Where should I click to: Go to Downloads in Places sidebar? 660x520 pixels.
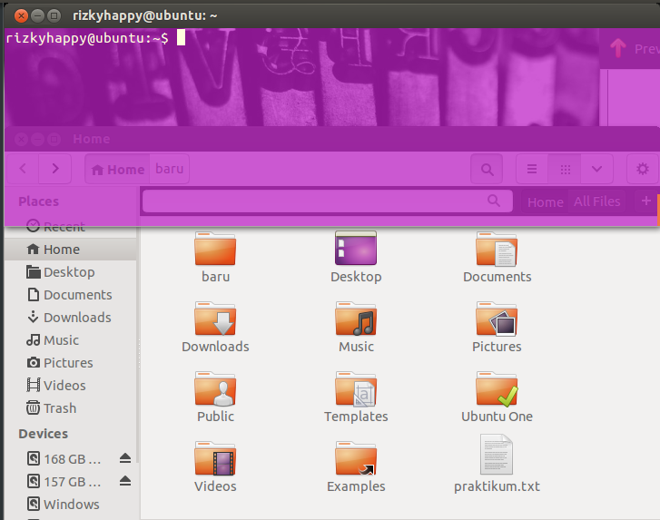click(70, 318)
